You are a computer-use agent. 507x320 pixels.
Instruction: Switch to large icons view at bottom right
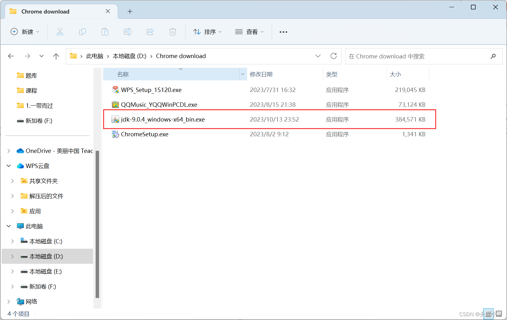point(499,314)
